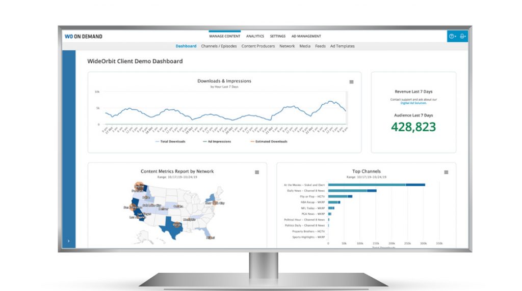Open the help dropdown in the header
Image resolution: width=522 pixels, height=291 pixels.
click(x=452, y=37)
